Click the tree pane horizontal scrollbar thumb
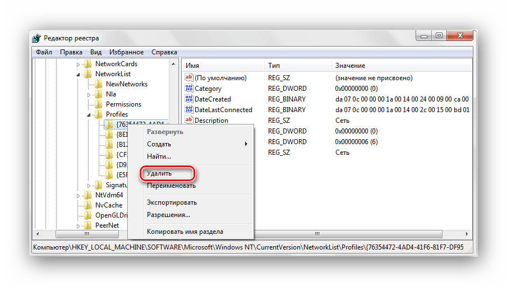 pos(86,233)
